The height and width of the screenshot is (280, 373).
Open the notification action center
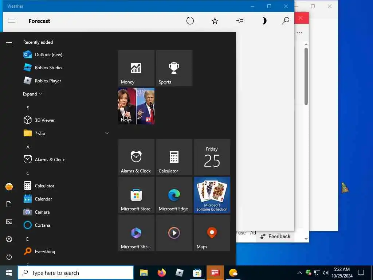tap(361, 273)
